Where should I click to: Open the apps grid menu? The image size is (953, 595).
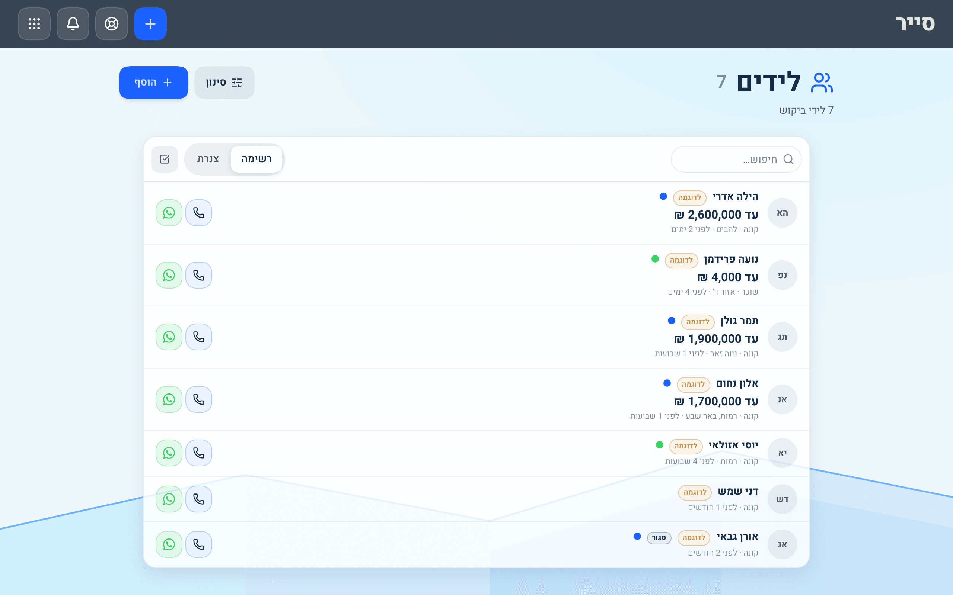(34, 23)
